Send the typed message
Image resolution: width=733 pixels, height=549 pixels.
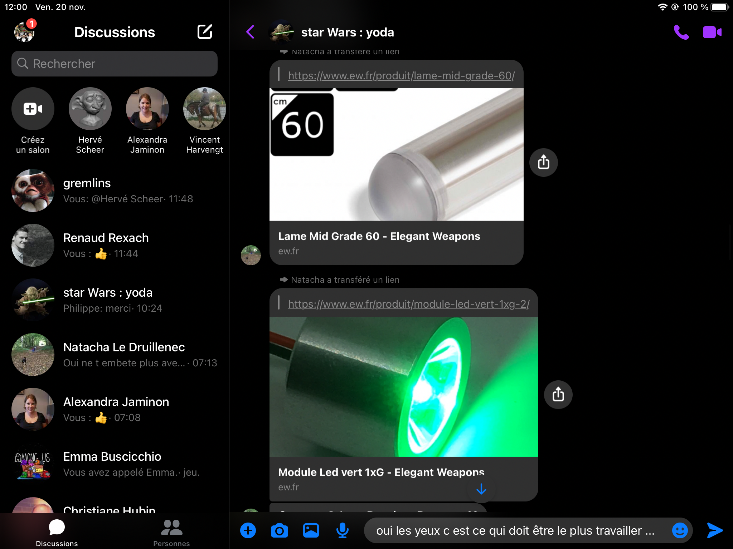click(x=715, y=530)
